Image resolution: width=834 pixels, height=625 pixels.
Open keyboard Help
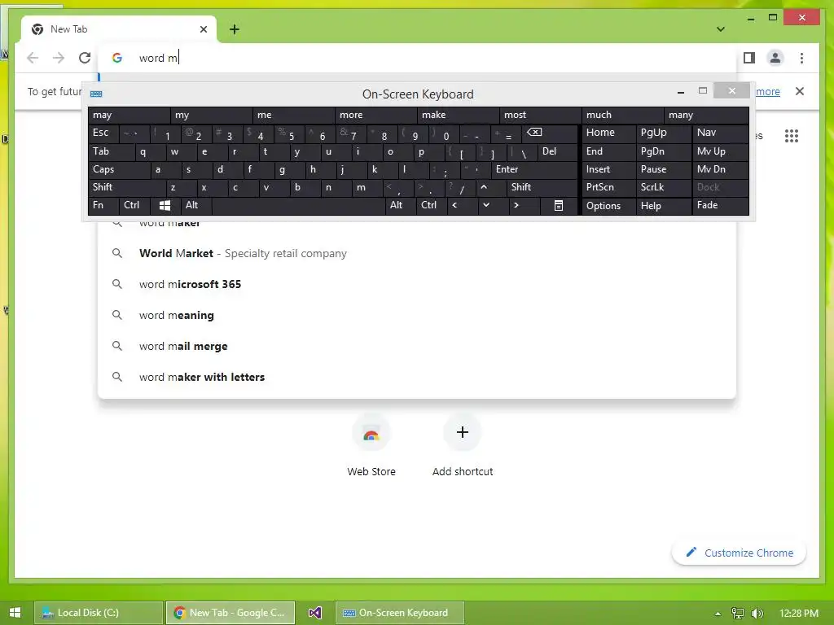coord(664,205)
